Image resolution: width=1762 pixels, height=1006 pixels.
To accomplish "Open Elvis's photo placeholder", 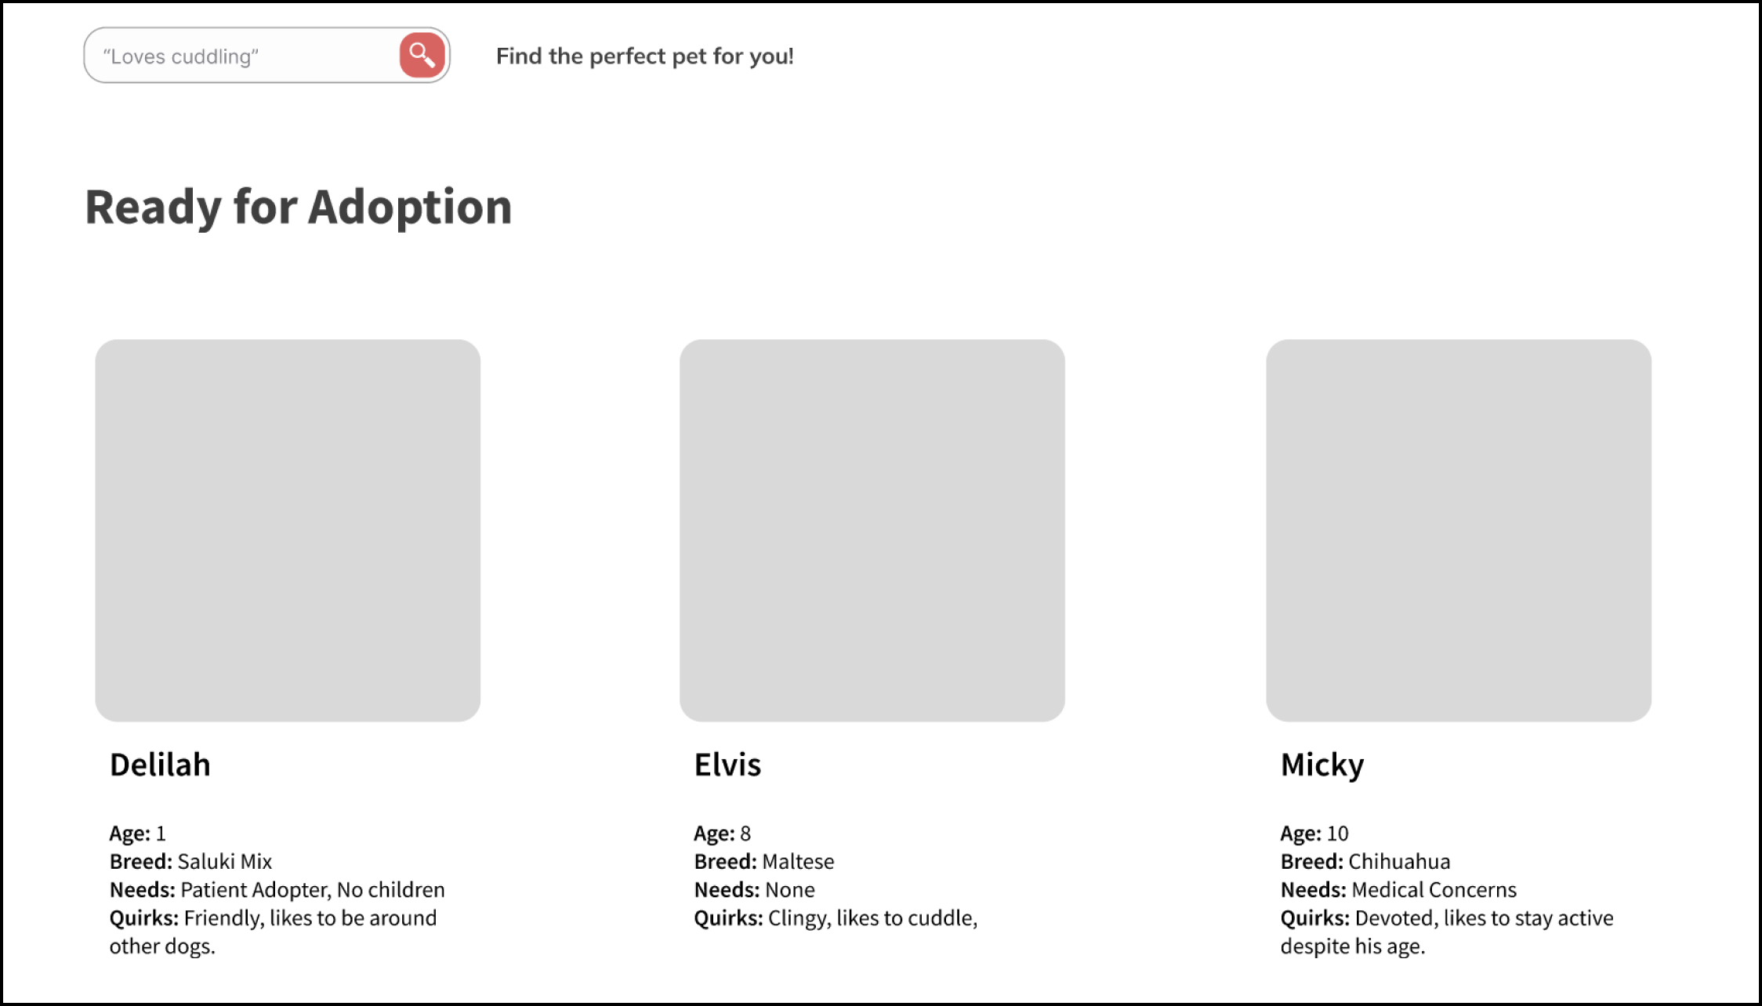I will [872, 530].
